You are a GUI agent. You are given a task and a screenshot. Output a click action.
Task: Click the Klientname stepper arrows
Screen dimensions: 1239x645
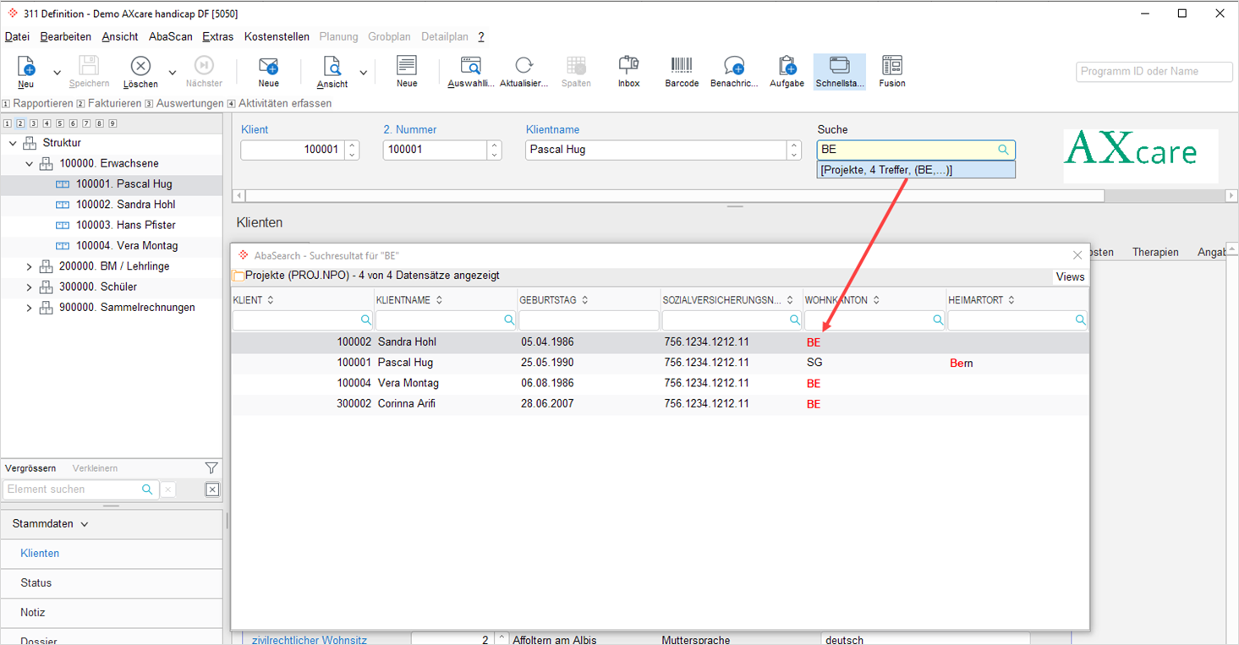[793, 150]
